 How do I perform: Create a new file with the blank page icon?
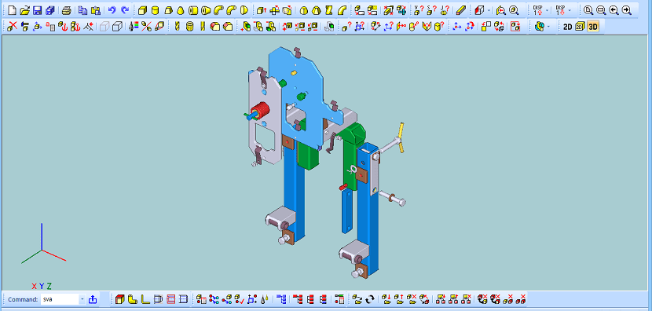coord(12,10)
